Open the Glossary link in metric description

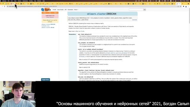pyautogui.click(x=83, y=57)
